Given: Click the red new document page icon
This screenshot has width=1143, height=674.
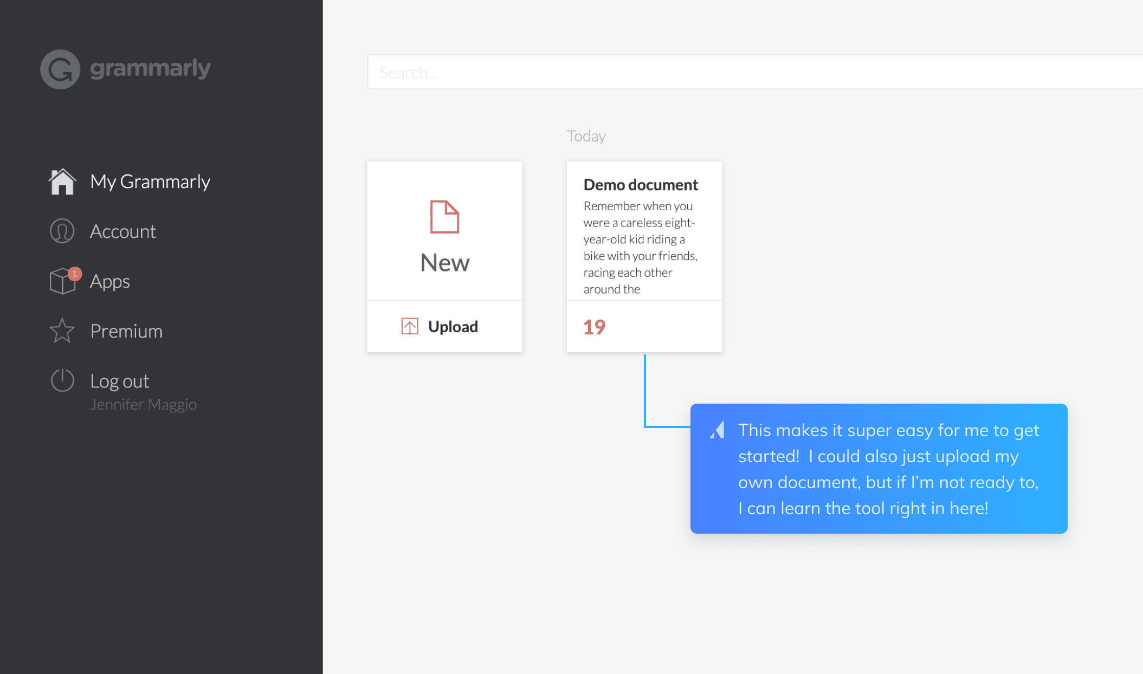Looking at the screenshot, I should tap(444, 217).
